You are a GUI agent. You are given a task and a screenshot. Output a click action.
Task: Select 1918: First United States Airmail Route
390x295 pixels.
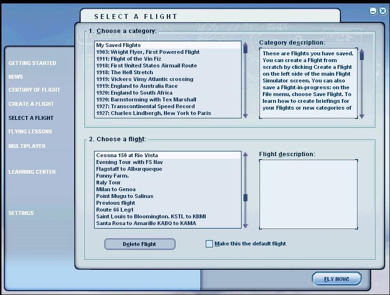[x=168, y=66]
